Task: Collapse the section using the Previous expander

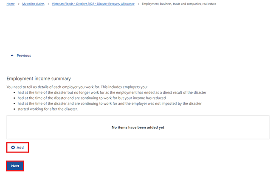Action: coord(21,56)
